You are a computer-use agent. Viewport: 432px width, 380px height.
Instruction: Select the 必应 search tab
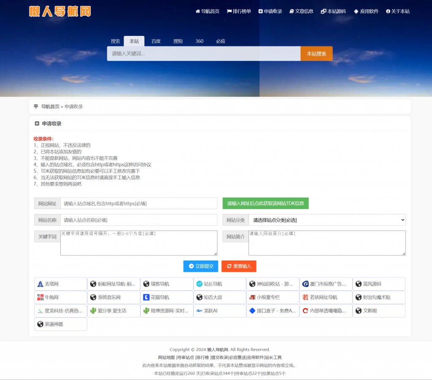220,41
